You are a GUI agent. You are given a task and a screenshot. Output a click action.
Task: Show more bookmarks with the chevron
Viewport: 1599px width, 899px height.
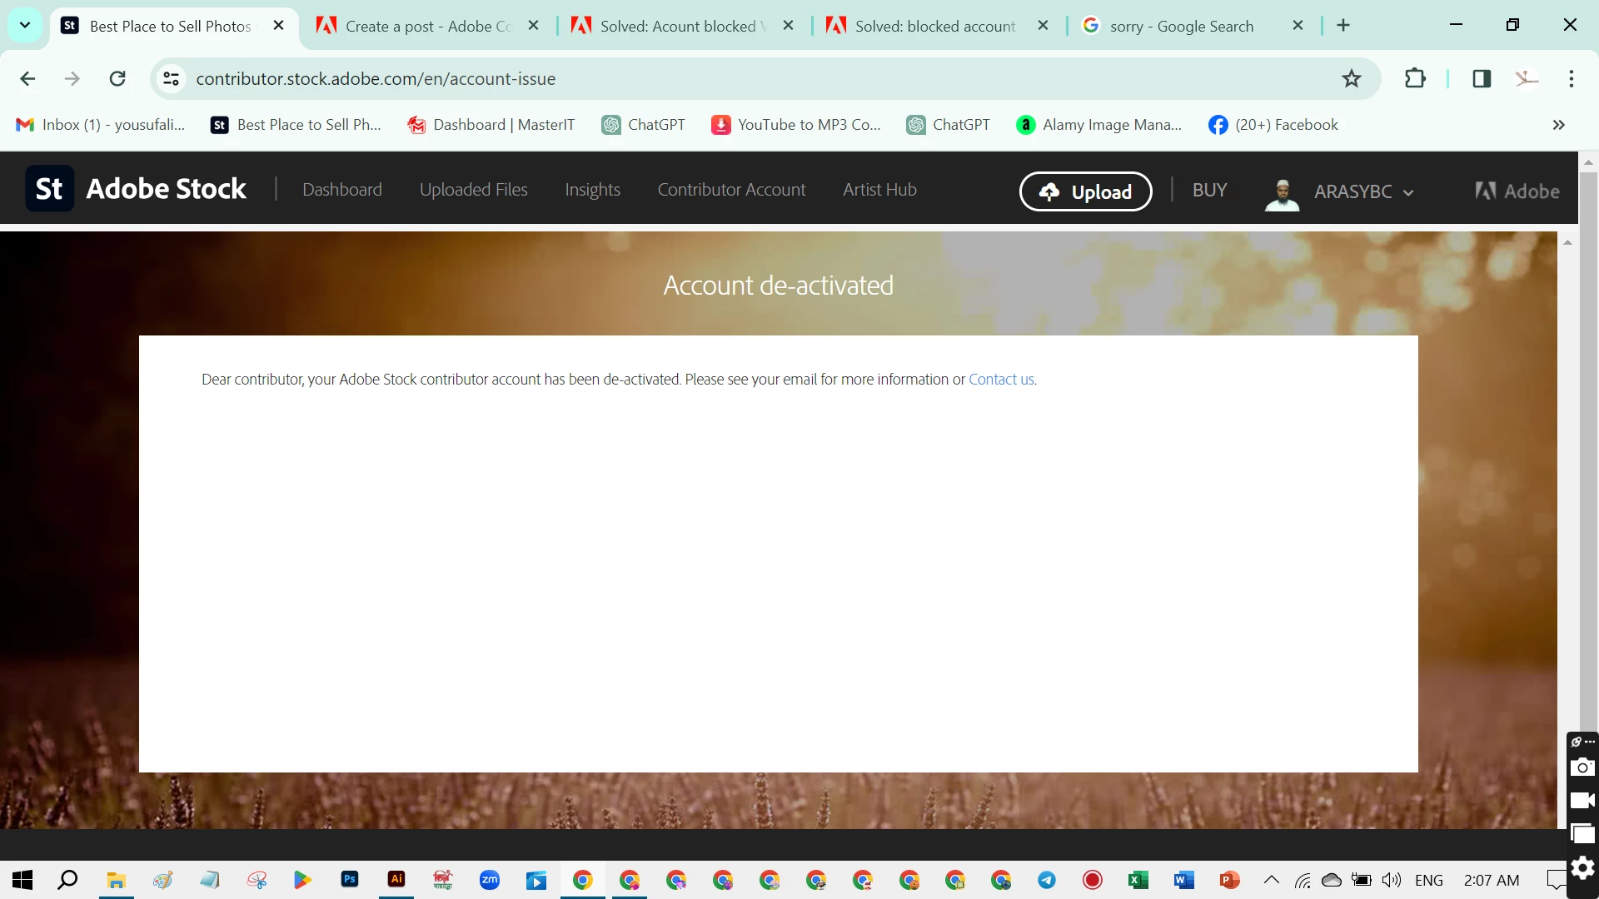coord(1558,125)
